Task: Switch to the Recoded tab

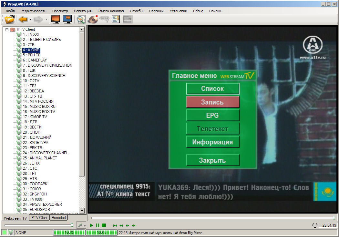Action: coord(58,218)
